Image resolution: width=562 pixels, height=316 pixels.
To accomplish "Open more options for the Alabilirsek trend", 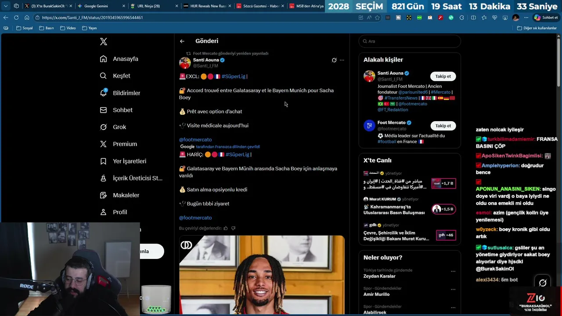I will pyautogui.click(x=453, y=307).
